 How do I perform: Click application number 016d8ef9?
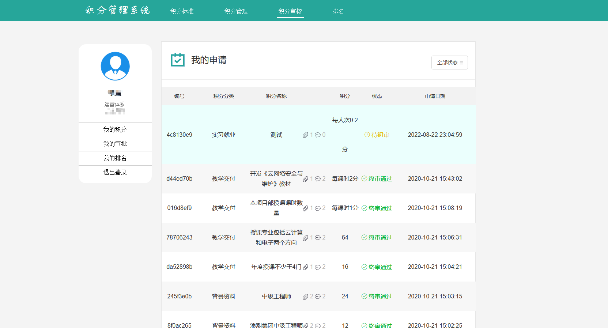point(180,208)
